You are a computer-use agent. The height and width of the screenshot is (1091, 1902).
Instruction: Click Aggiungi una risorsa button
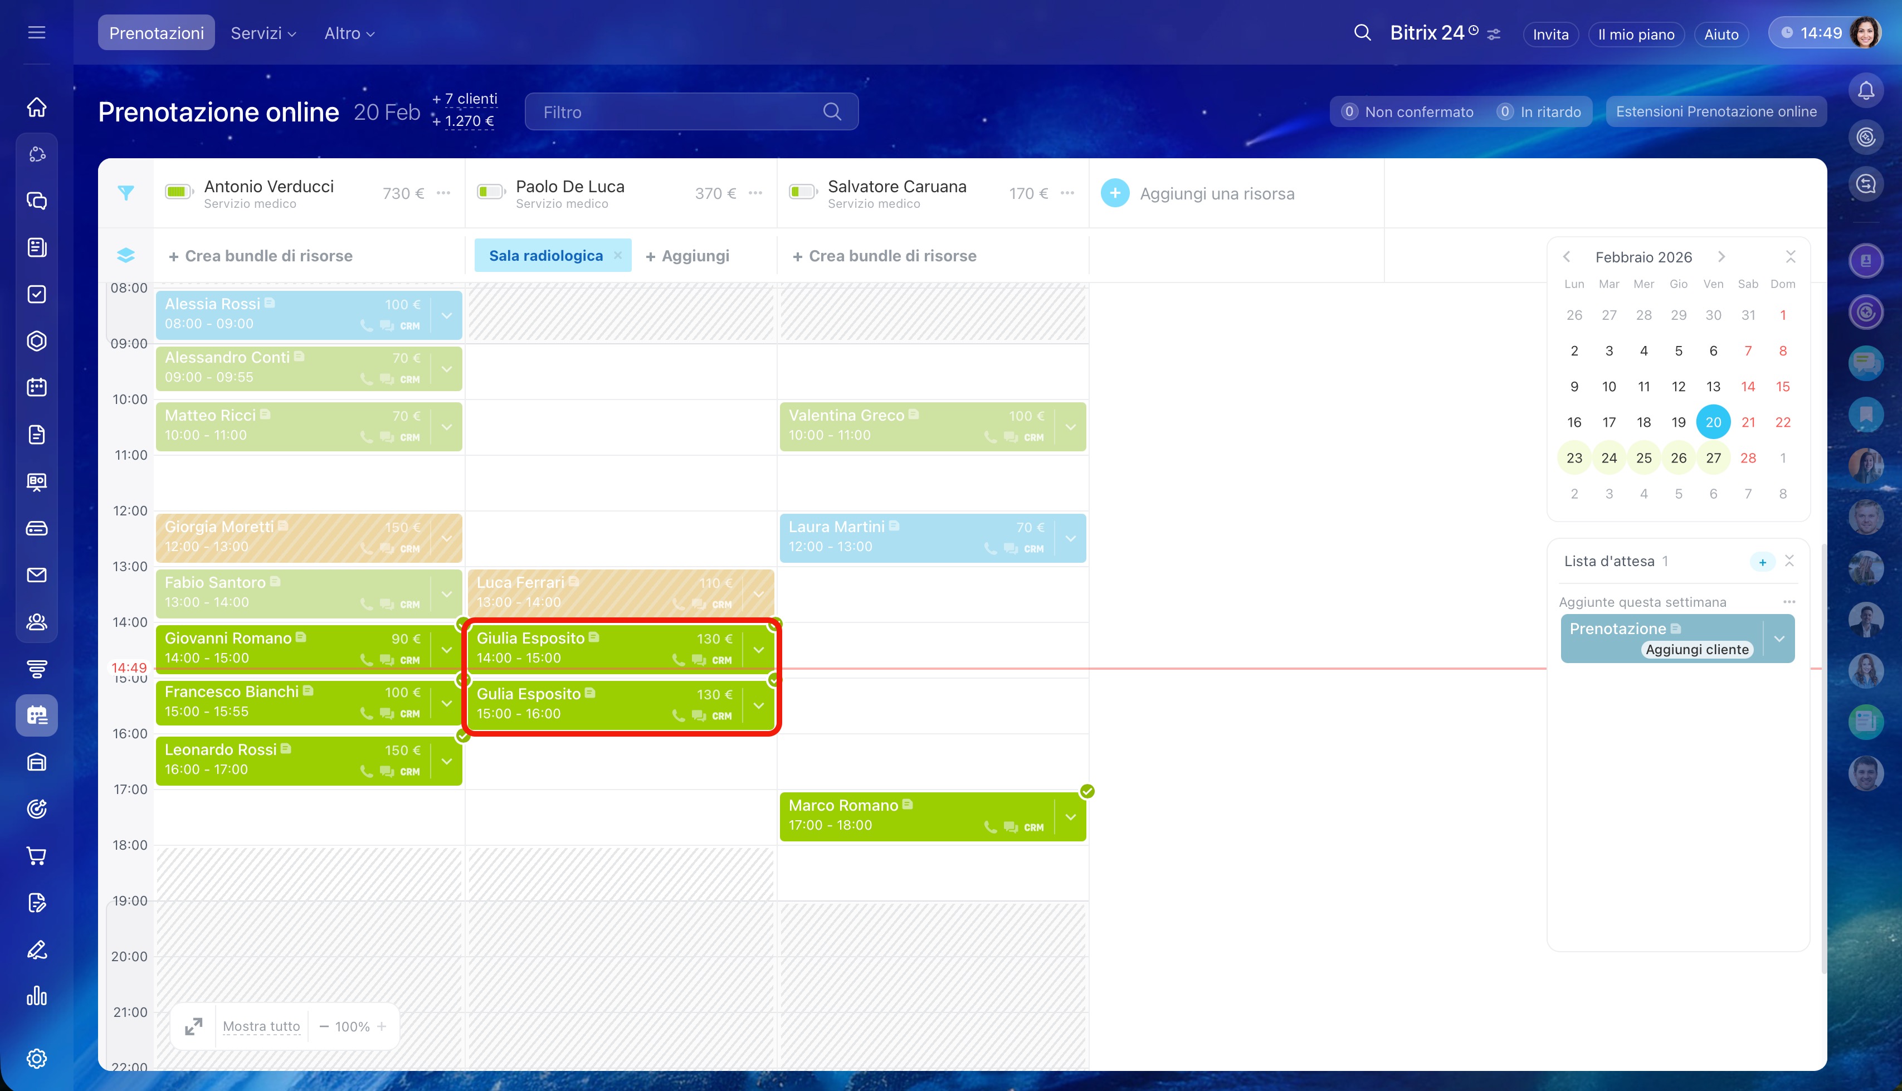click(x=1197, y=193)
